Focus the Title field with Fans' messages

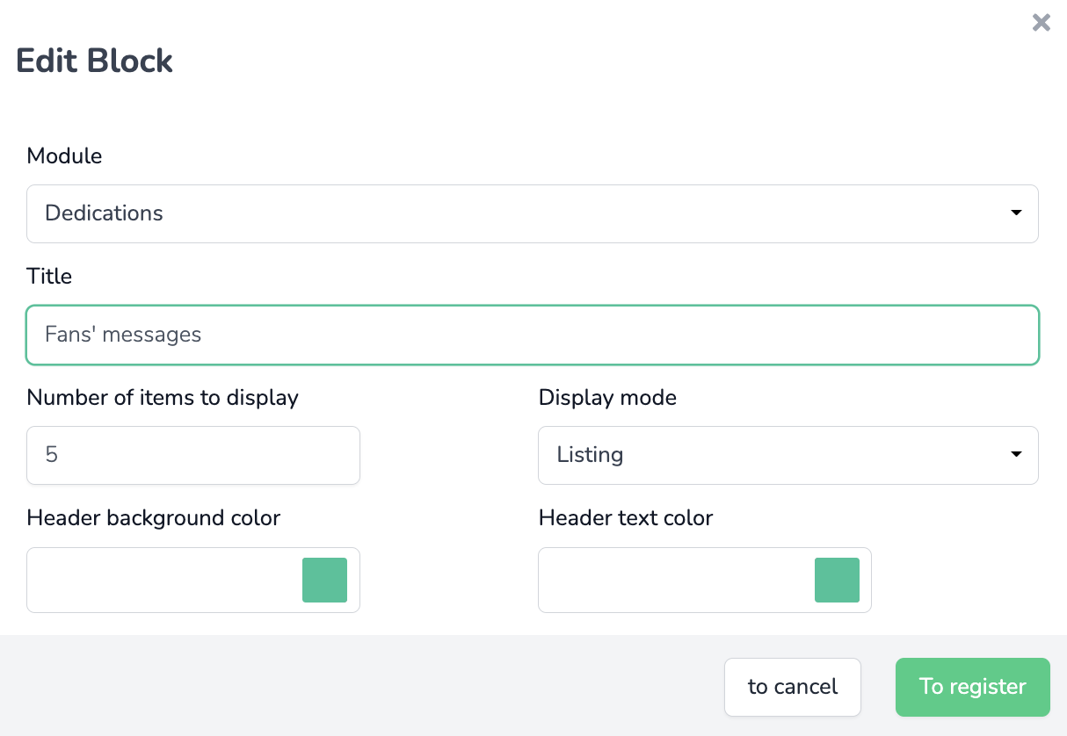point(531,335)
